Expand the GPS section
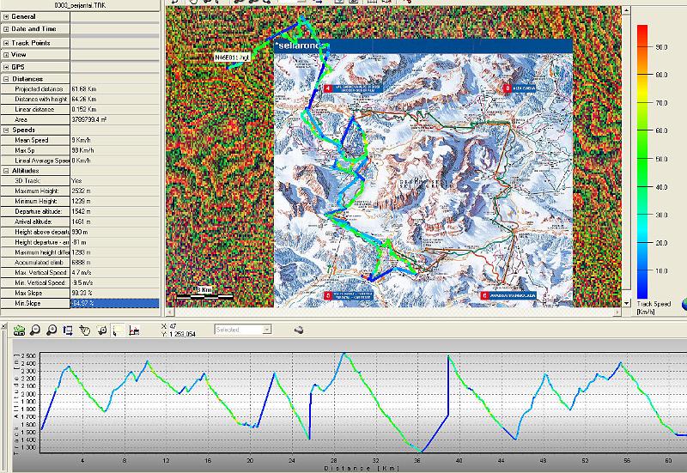The image size is (687, 473). click(6, 67)
